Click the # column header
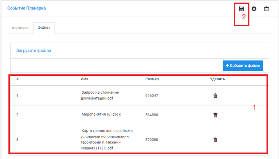 (x=17, y=79)
